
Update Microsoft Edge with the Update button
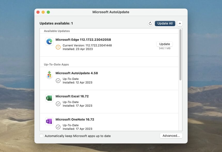[165, 44]
